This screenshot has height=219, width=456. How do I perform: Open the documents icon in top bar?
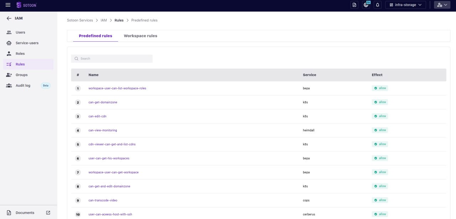tap(354, 5)
